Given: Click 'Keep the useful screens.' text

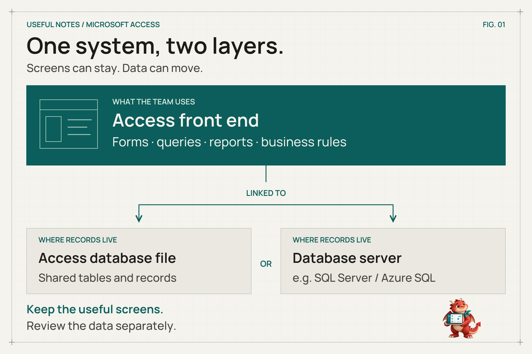Looking at the screenshot, I should [95, 309].
